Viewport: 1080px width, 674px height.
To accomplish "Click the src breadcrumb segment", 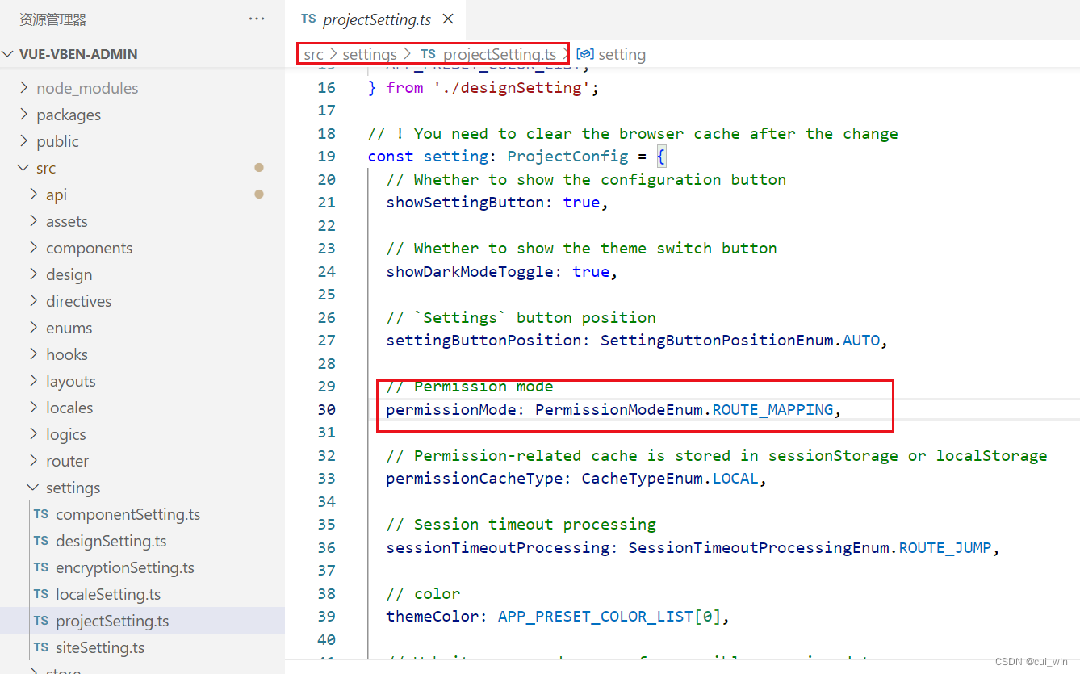I will (313, 54).
